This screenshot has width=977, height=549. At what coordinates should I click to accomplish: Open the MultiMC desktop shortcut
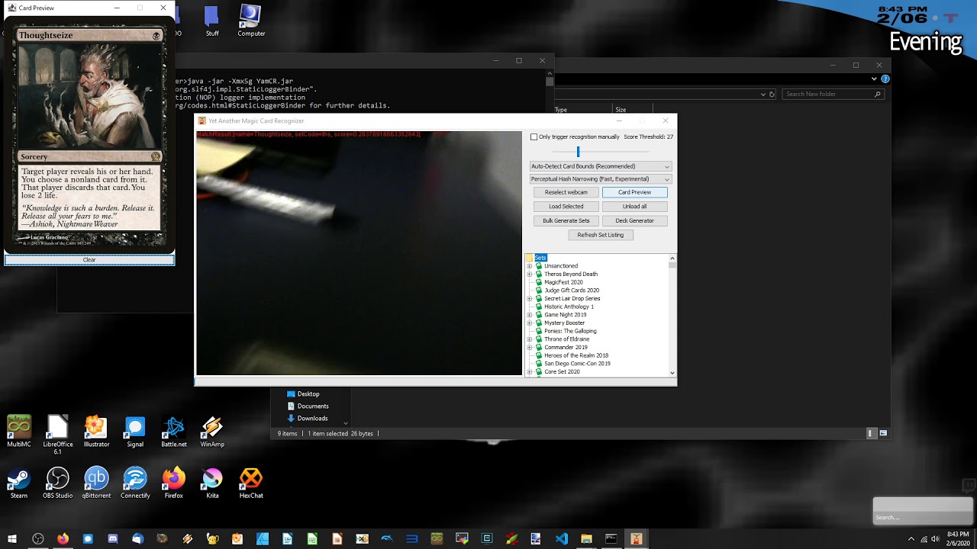point(19,432)
